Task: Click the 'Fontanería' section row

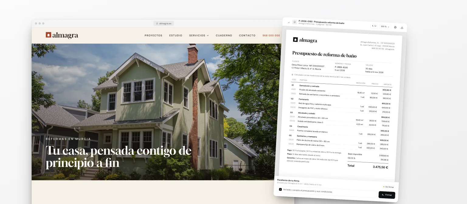Action: coord(341,101)
